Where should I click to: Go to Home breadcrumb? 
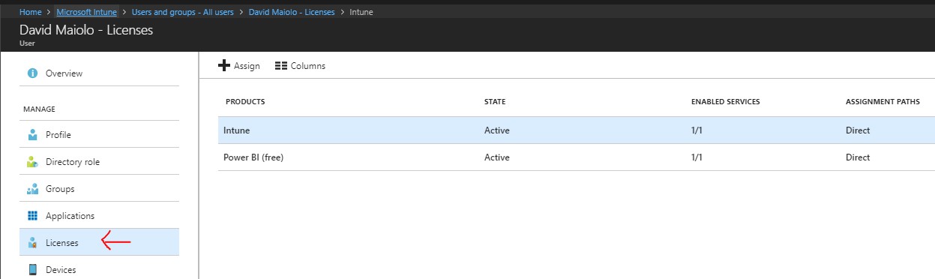coord(30,12)
